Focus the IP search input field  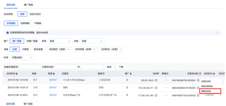[x=92, y=67]
